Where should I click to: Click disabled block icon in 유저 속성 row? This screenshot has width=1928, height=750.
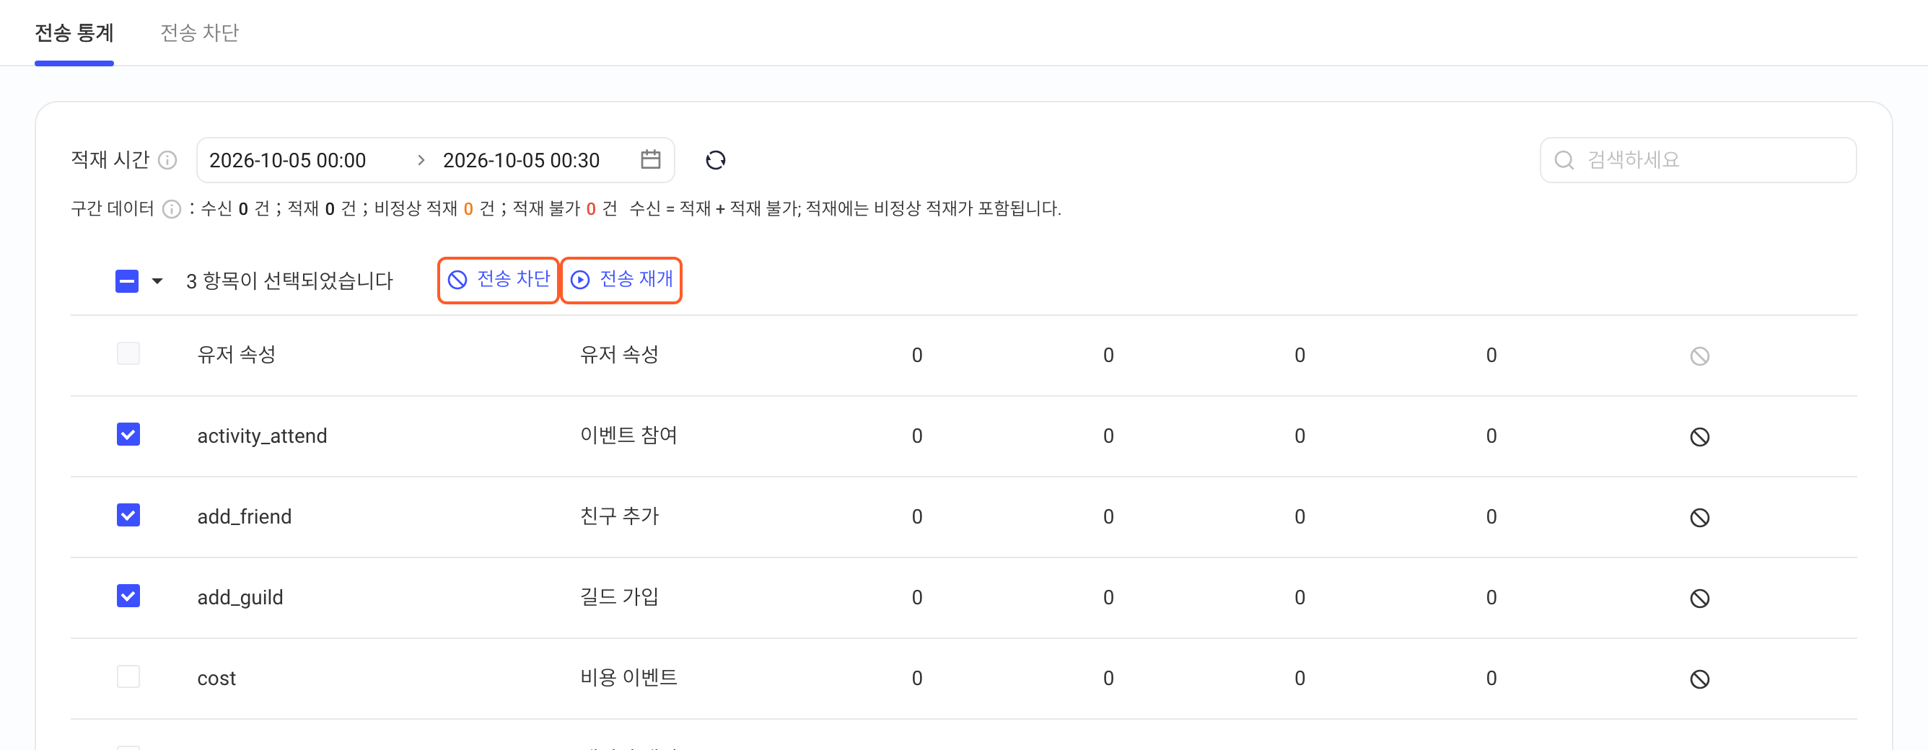point(1699,356)
